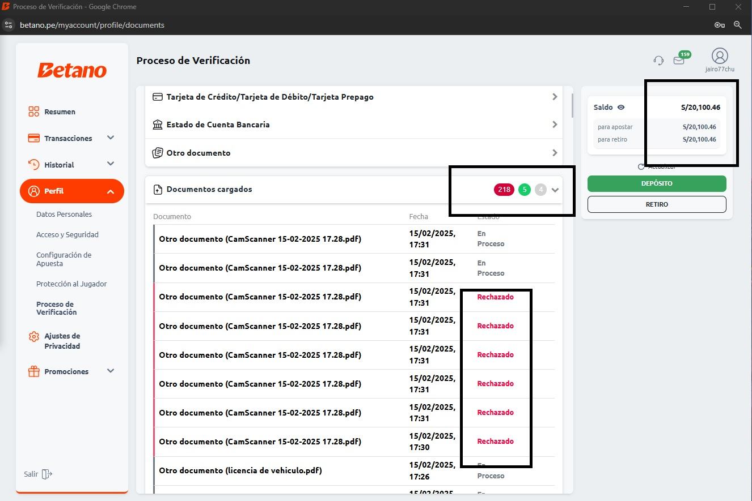Image resolution: width=752 pixels, height=501 pixels.
Task: Click the Salir logout icon
Action: coord(47,474)
